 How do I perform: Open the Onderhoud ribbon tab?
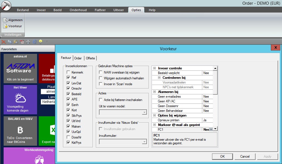pyautogui.click(x=78, y=10)
